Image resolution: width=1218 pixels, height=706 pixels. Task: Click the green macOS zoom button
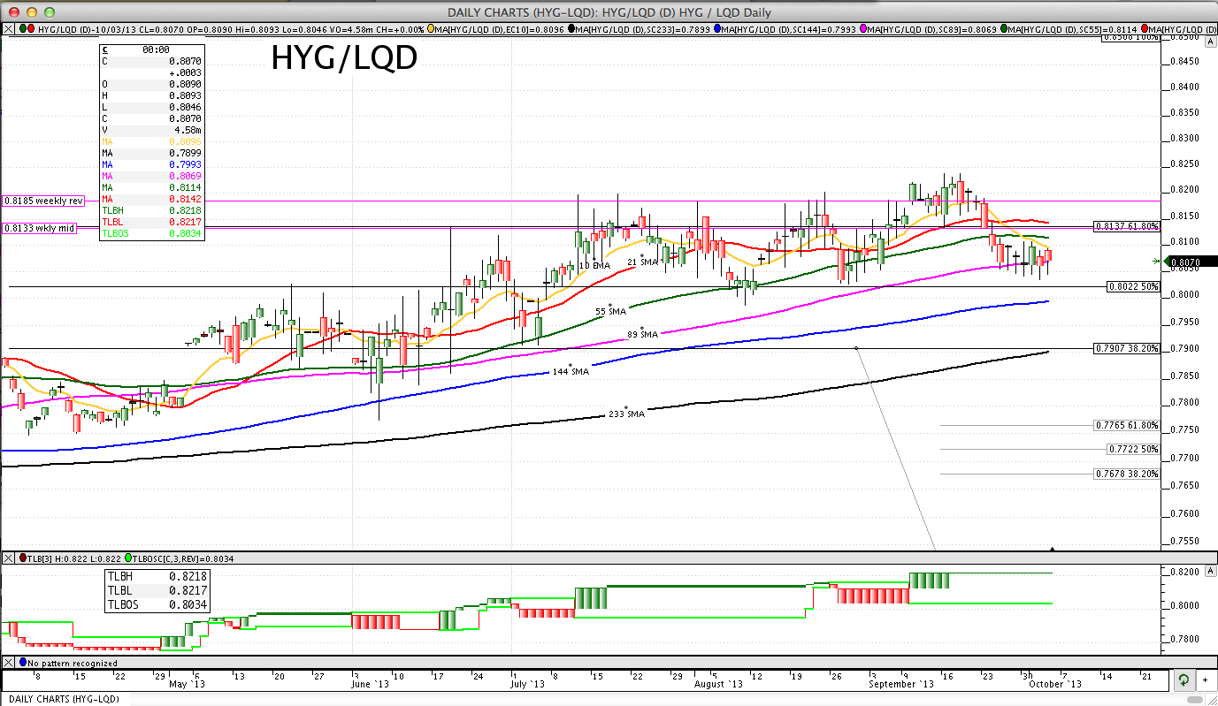[x=48, y=11]
